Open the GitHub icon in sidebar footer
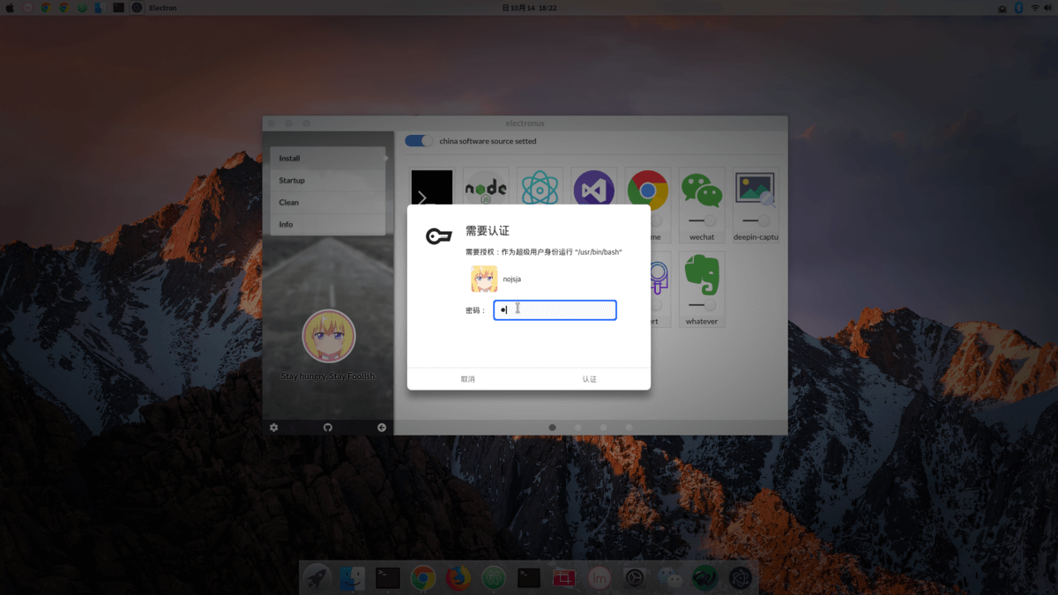 point(327,428)
